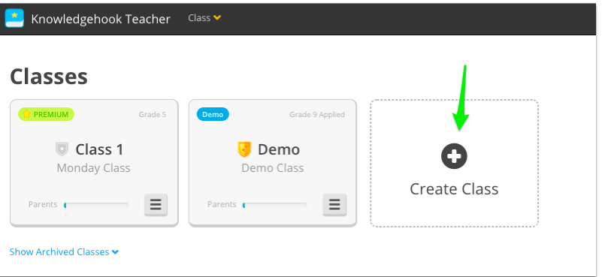Click the gray shield badge beside Class 1

pyautogui.click(x=62, y=149)
